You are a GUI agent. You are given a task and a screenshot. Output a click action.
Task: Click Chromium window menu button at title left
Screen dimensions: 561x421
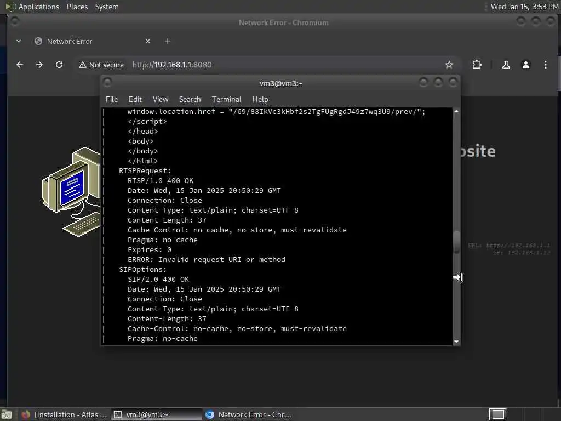click(14, 21)
